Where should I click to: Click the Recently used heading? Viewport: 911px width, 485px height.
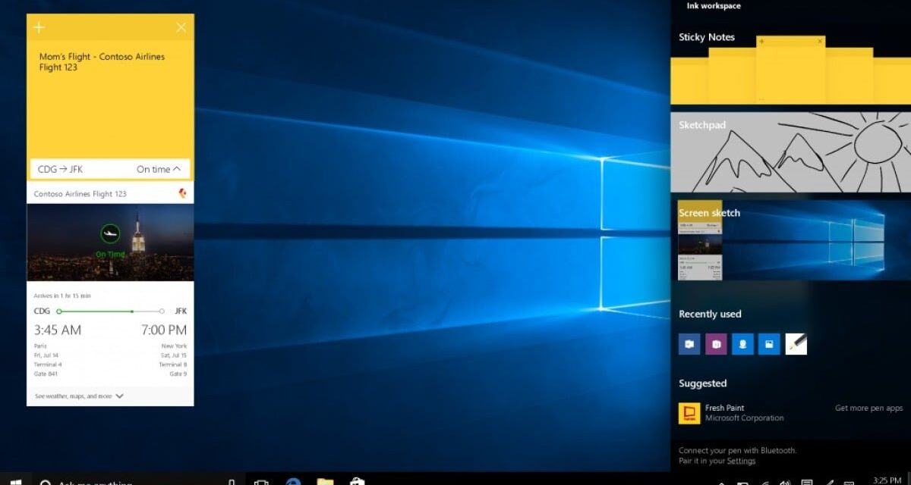click(710, 314)
